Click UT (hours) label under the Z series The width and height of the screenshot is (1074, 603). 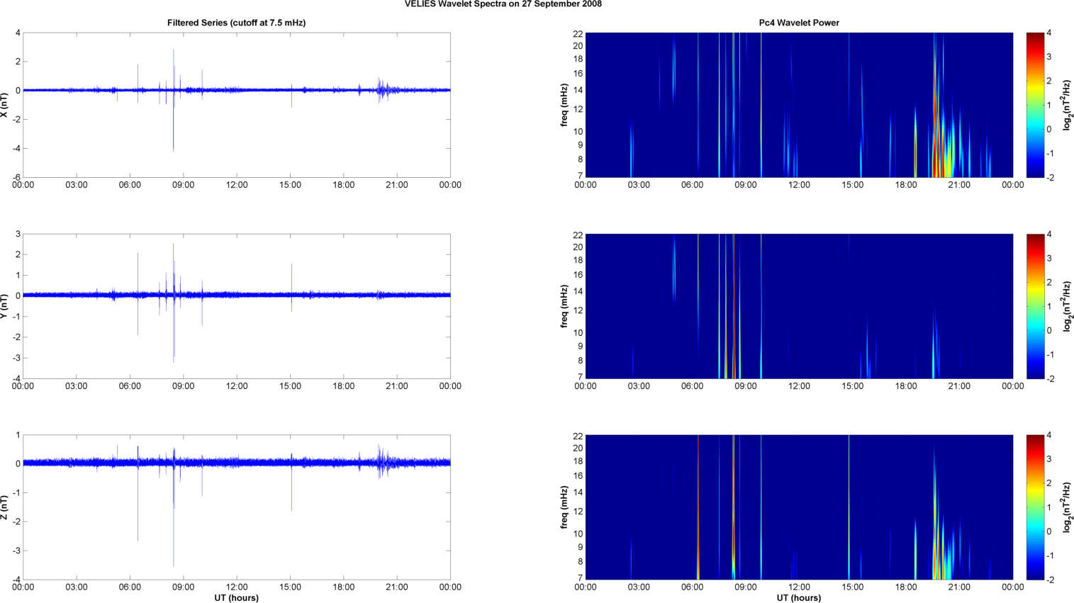point(236,597)
